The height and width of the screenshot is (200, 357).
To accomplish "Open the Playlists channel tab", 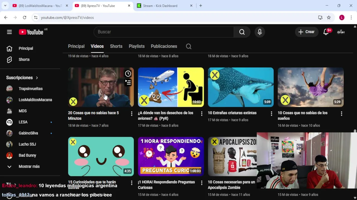I will [137, 46].
